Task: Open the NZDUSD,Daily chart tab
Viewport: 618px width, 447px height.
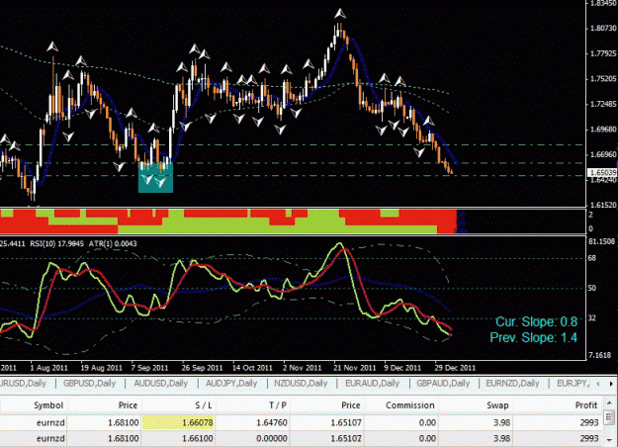Action: [301, 383]
